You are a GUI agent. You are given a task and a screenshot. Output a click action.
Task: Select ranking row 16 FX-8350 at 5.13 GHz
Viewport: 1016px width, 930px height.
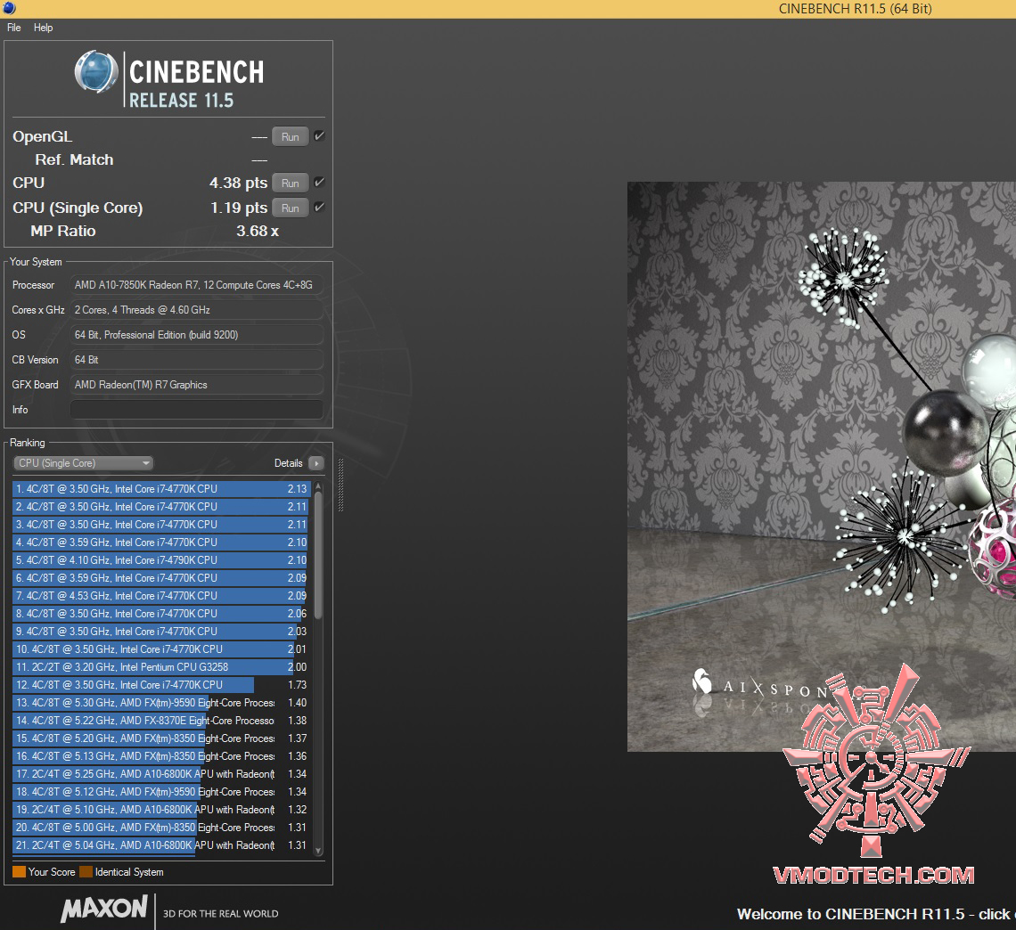tap(162, 755)
